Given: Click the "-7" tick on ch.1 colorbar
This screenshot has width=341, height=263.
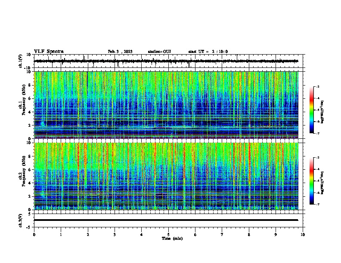Looking at the screenshot, I should (317, 133).
